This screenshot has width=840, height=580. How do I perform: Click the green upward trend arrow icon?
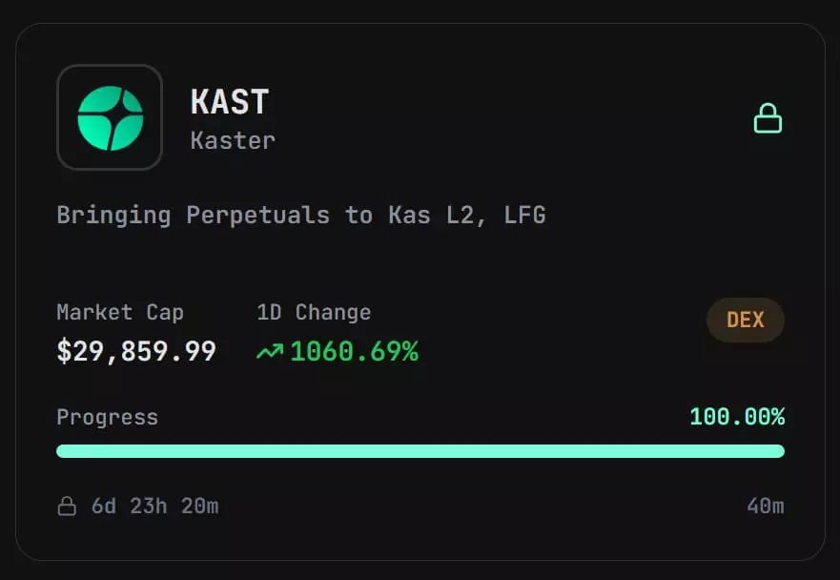(270, 352)
